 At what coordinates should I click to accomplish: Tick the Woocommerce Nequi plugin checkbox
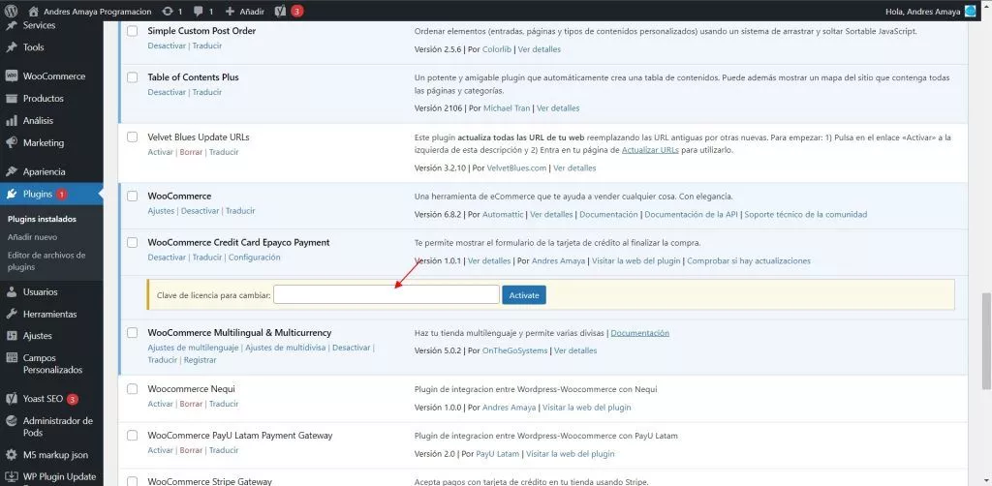pyautogui.click(x=133, y=389)
